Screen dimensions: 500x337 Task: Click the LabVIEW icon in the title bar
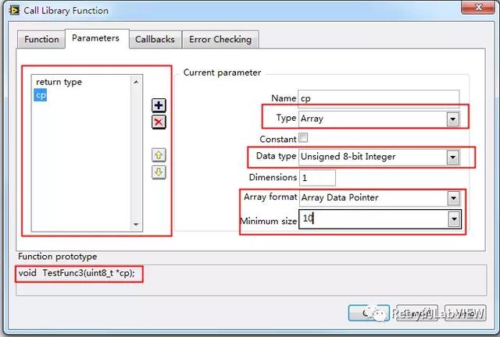(14, 10)
